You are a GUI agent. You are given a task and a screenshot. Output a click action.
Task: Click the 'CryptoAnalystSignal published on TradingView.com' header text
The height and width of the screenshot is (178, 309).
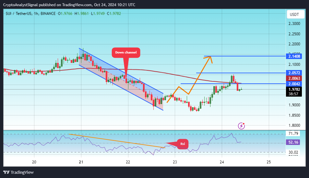(47, 5)
